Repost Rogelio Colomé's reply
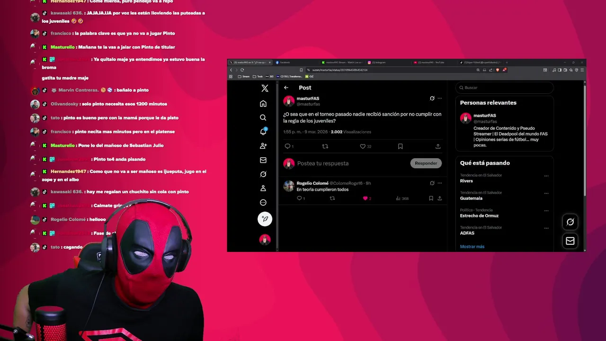606x341 pixels. point(332,198)
